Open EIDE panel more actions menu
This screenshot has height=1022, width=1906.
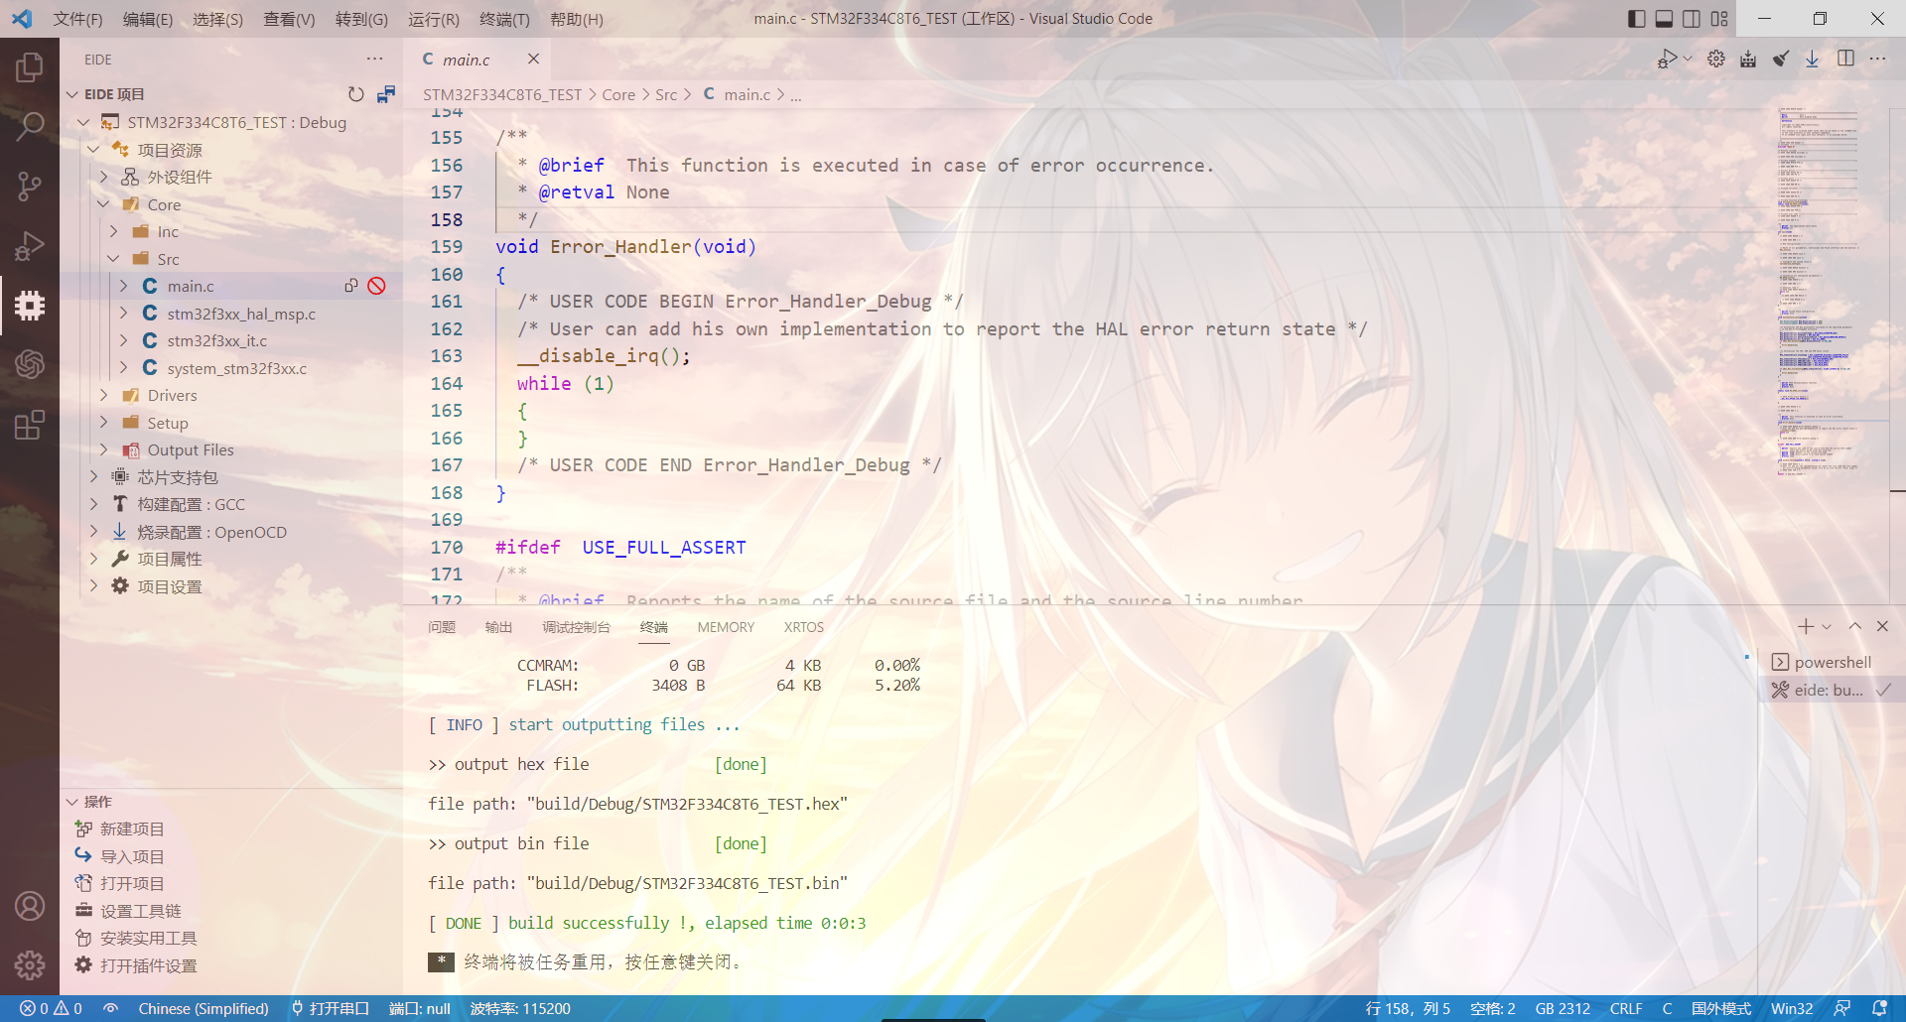tap(374, 60)
